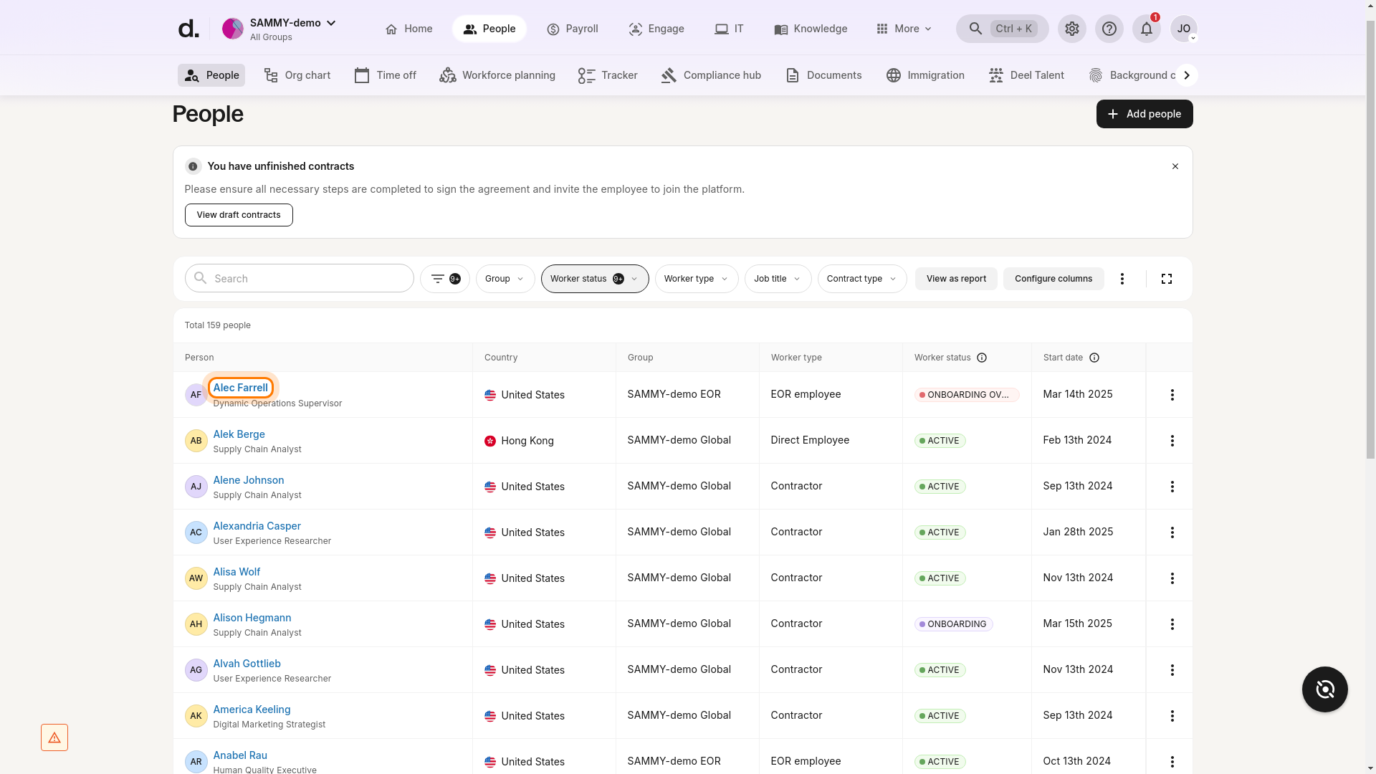
Task: Open the help question mark icon
Action: click(1109, 29)
